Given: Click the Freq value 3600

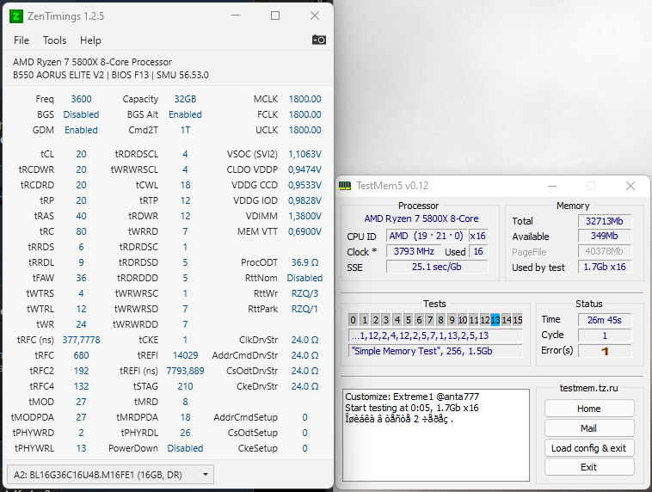Looking at the screenshot, I should (x=81, y=99).
